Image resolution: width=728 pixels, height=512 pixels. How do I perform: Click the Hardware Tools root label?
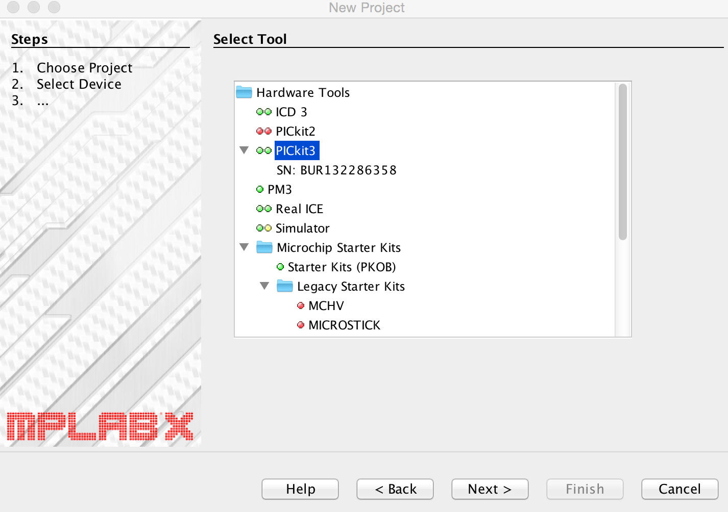coord(303,92)
